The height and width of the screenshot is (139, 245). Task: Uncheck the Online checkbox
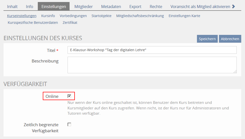[69, 96]
